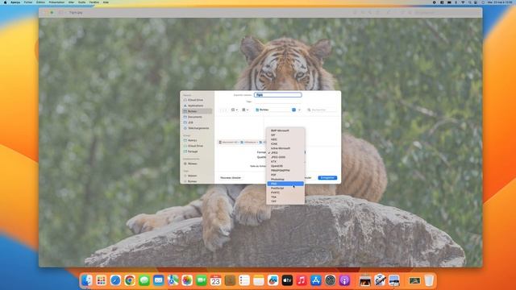Open Partagé in the sidebar
Viewport: 516px width, 290px height.
(x=197, y=151)
